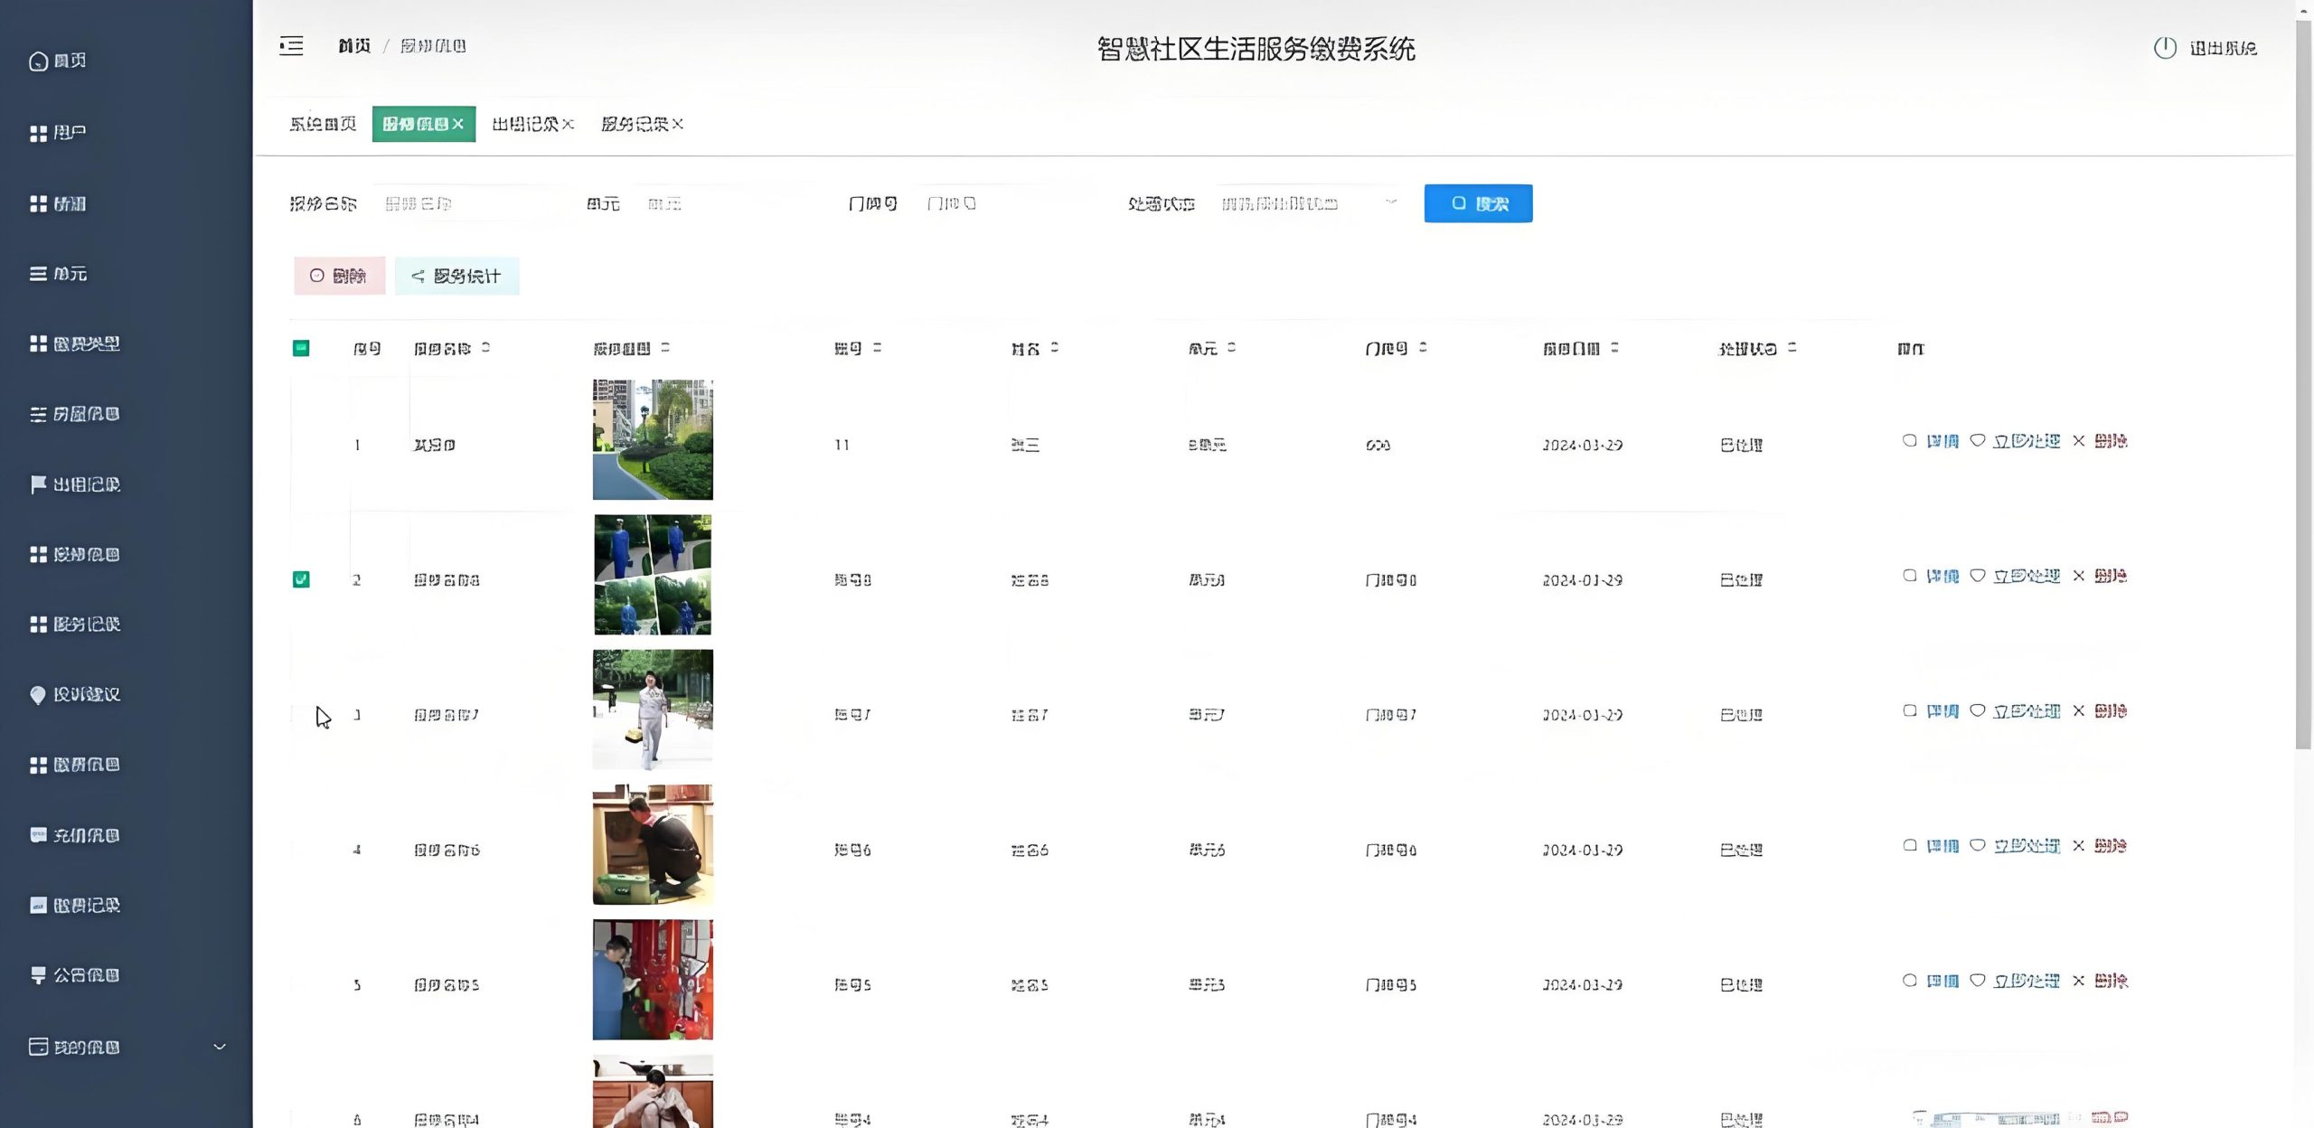Open the 处理状态 dropdown filter
Image resolution: width=2314 pixels, height=1128 pixels.
(1306, 203)
